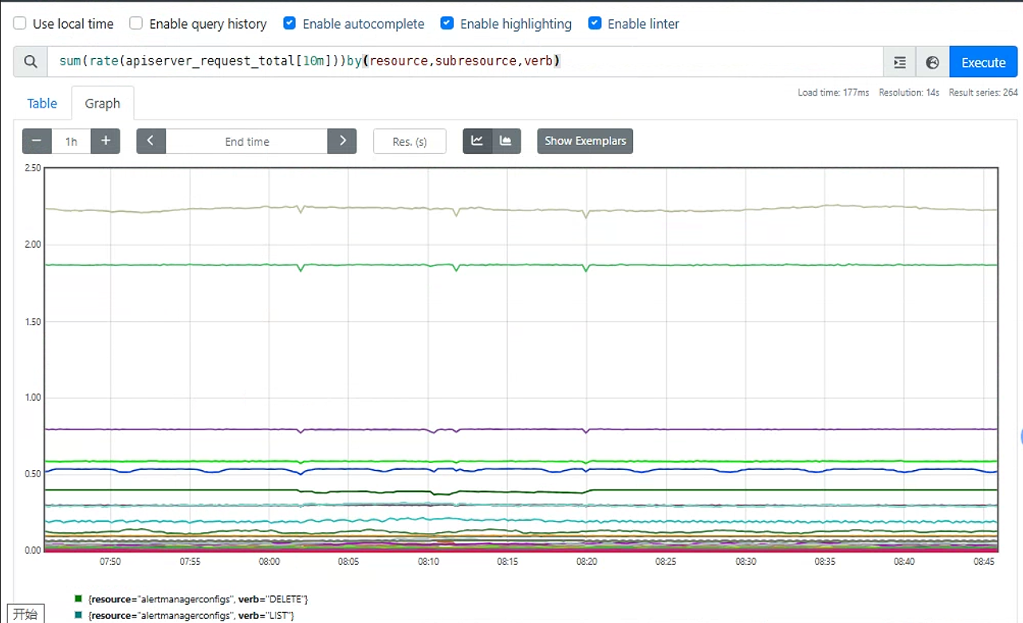Switch to unstacked line chart icon

pyautogui.click(x=478, y=141)
